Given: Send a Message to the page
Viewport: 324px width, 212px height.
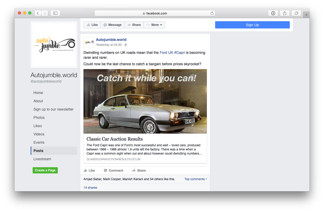Looking at the screenshot, I should coord(112,25).
